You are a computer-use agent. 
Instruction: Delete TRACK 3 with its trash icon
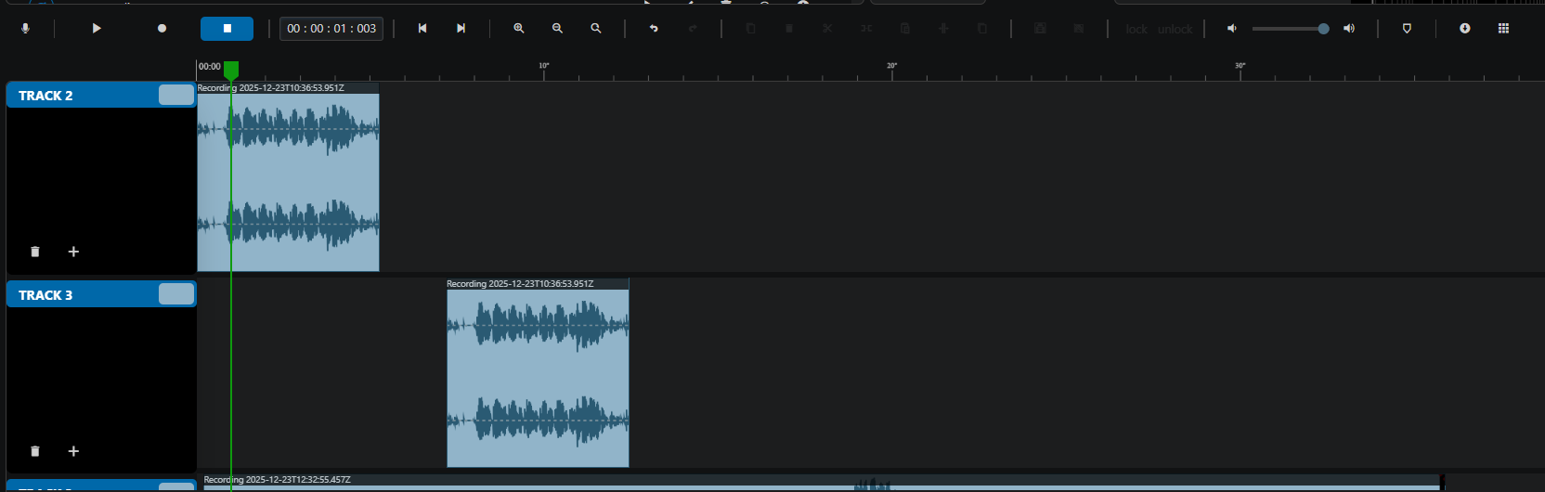point(35,451)
